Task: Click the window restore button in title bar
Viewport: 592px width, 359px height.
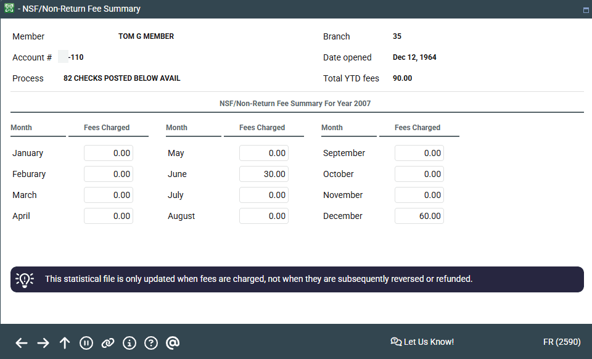Action: click(585, 10)
